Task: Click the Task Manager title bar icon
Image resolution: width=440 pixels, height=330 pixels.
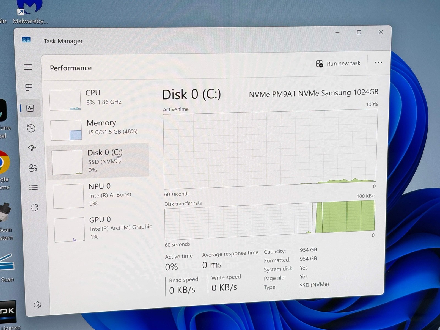Action: (x=26, y=40)
